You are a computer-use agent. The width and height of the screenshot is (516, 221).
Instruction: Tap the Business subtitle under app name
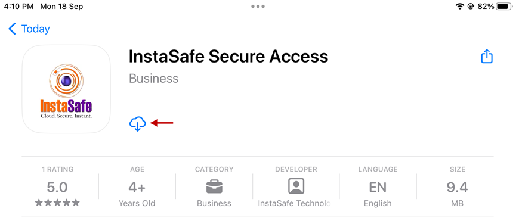(x=154, y=79)
